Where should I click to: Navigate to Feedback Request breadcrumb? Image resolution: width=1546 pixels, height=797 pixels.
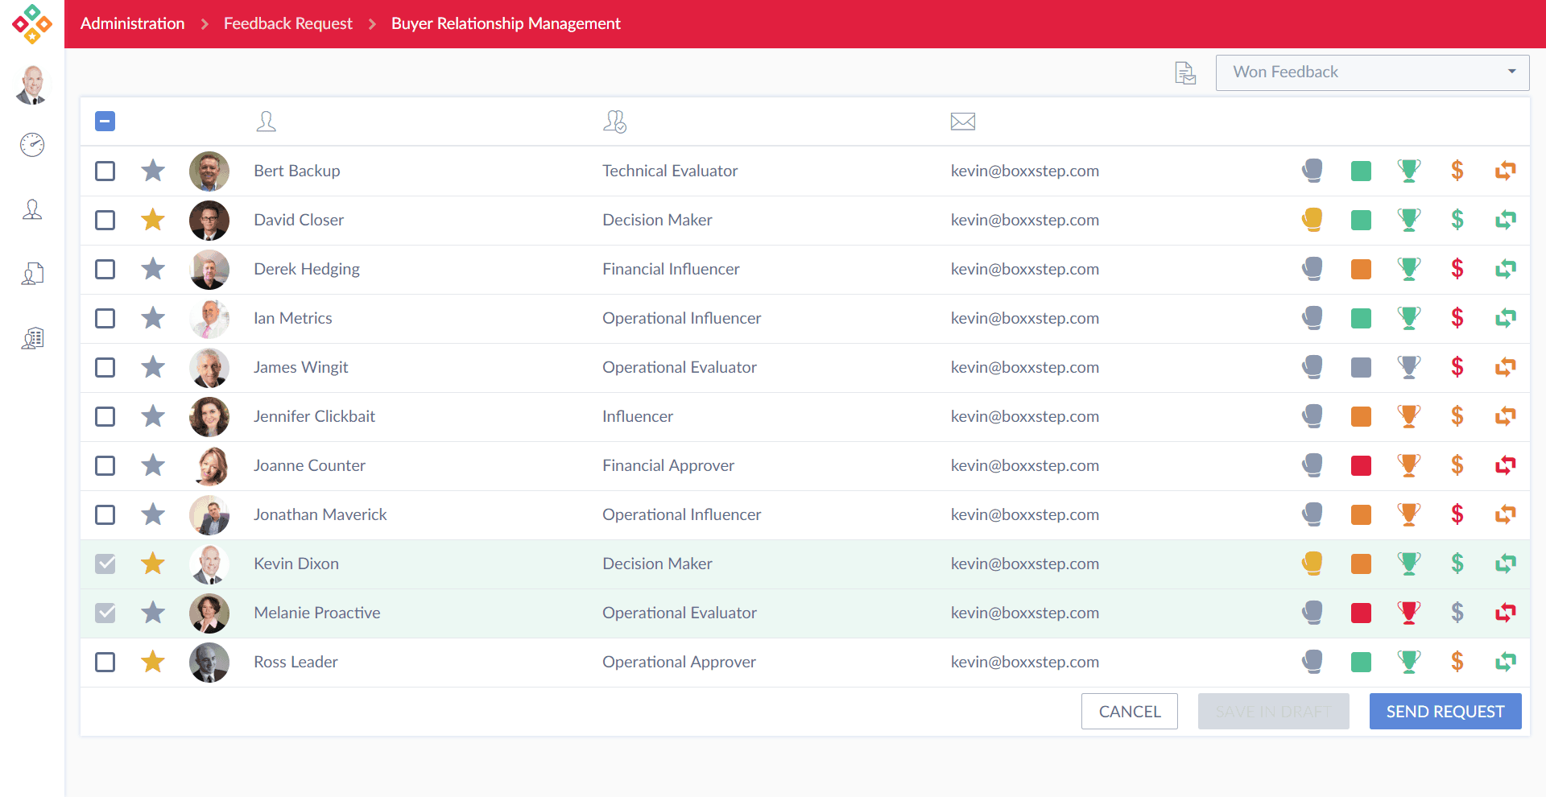point(287,24)
